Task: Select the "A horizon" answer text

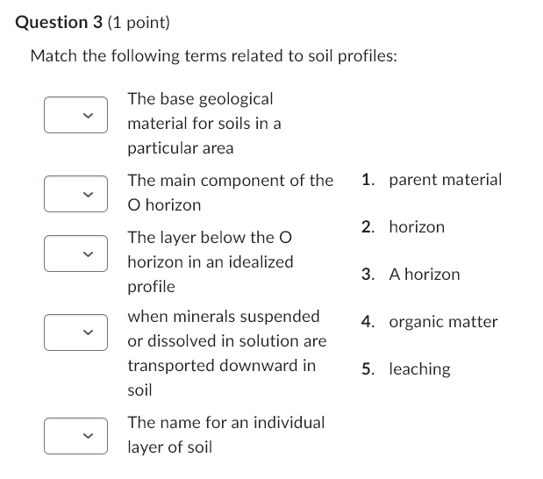Action: [x=424, y=275]
